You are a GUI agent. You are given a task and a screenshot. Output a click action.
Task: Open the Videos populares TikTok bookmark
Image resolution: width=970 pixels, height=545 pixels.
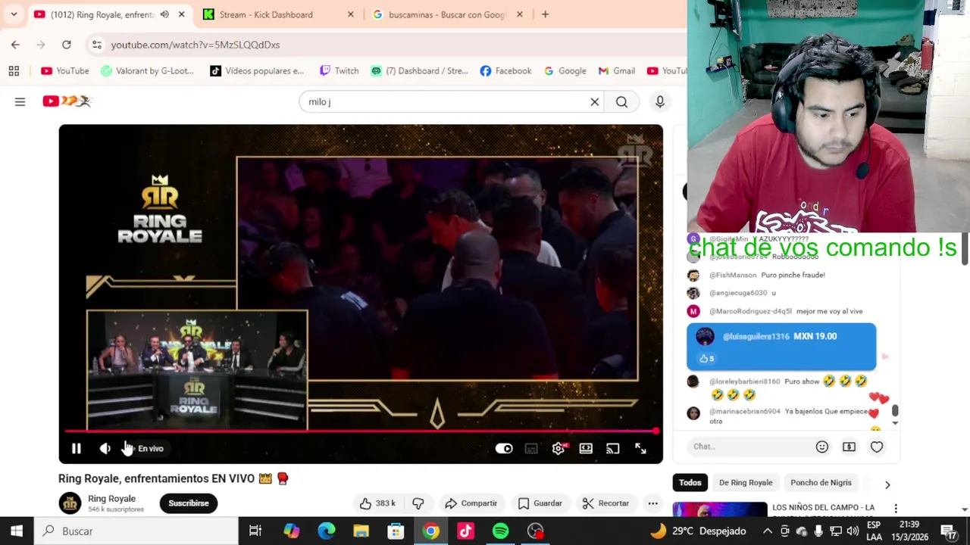pos(257,71)
